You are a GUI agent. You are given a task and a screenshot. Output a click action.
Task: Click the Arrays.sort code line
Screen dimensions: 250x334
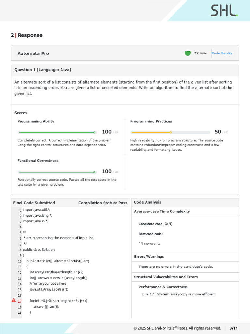[49, 289]
